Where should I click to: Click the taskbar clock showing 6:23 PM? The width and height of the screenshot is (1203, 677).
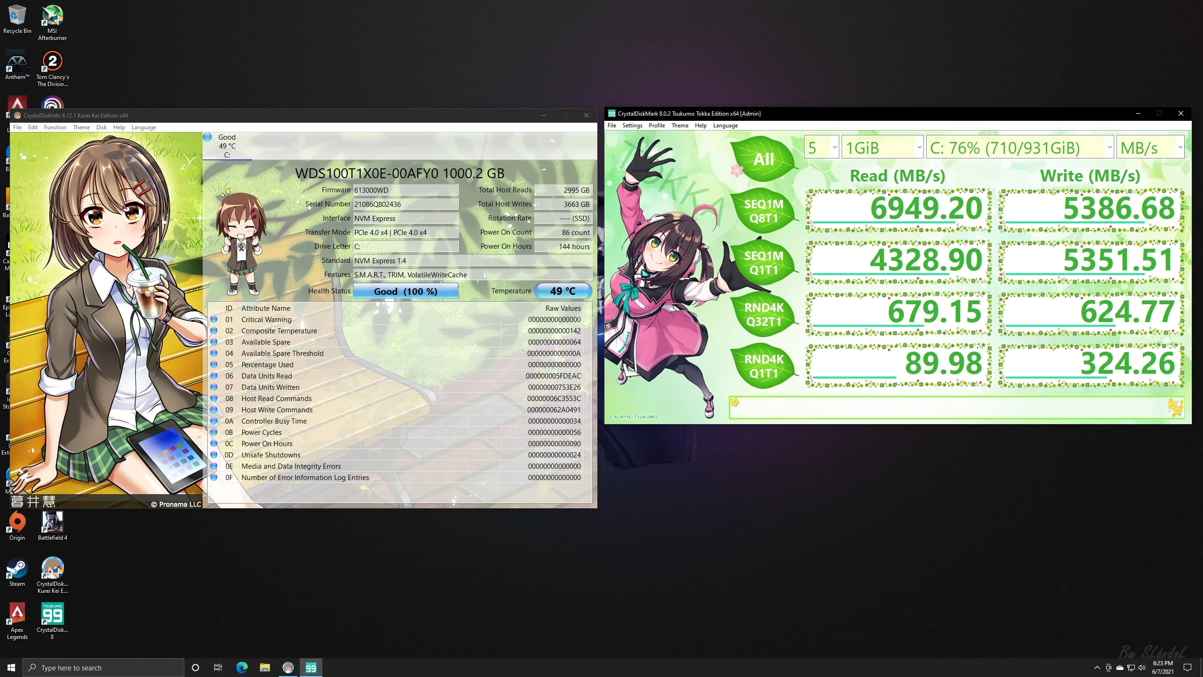(x=1163, y=668)
